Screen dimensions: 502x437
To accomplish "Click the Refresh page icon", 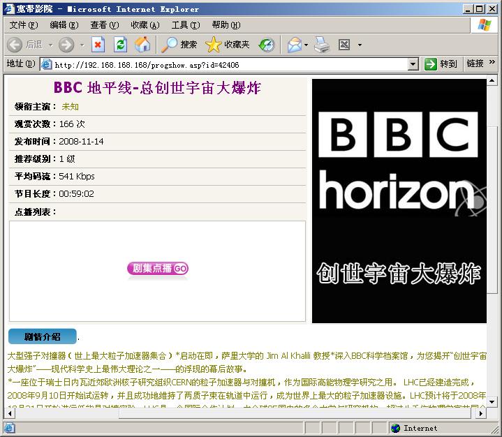I will coord(121,45).
